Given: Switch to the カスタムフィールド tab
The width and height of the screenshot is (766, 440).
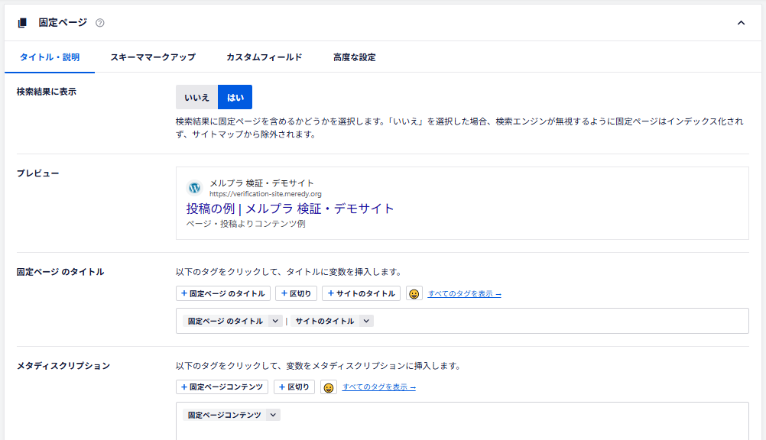Looking at the screenshot, I should coord(264,57).
